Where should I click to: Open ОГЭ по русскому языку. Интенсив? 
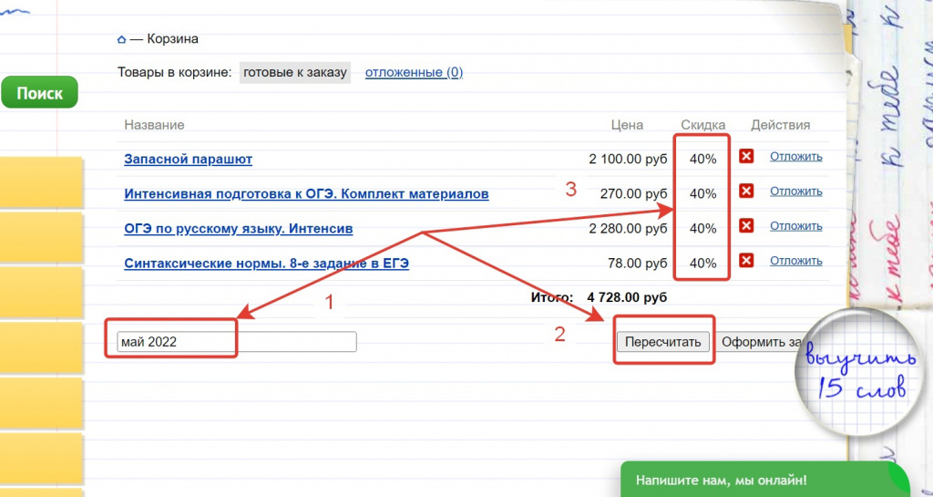238,229
